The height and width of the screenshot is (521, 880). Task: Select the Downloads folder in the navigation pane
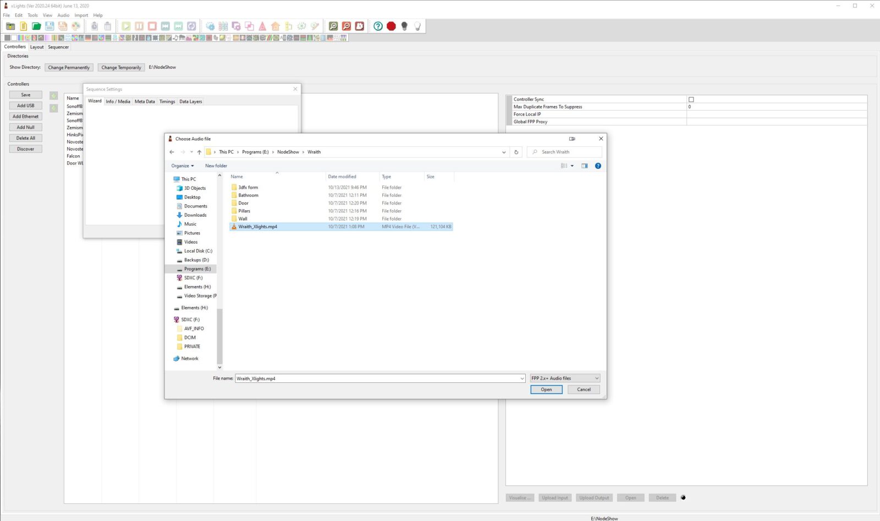point(195,215)
